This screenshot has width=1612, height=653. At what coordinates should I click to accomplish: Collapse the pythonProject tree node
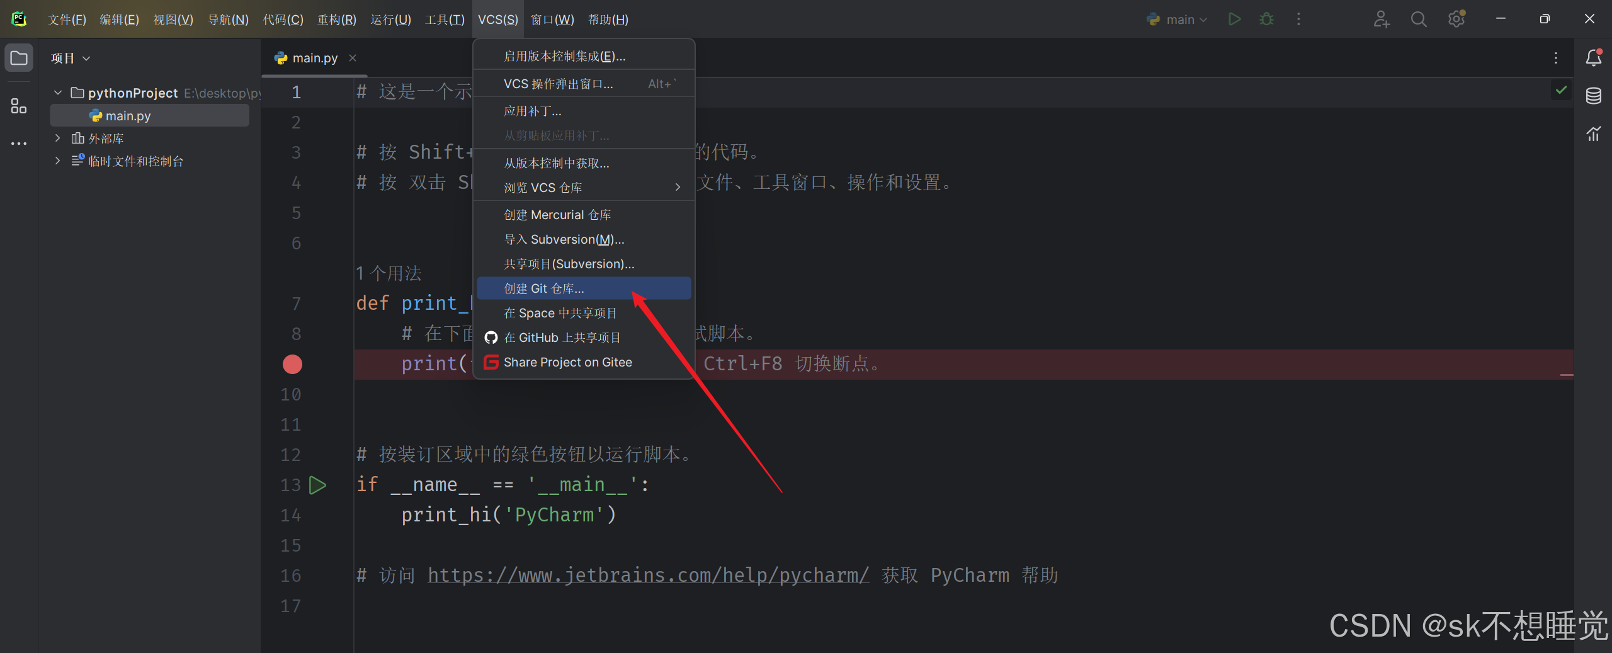58,93
